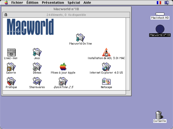Open the Spécial menu
The height and width of the screenshot is (129, 173).
point(74,2)
